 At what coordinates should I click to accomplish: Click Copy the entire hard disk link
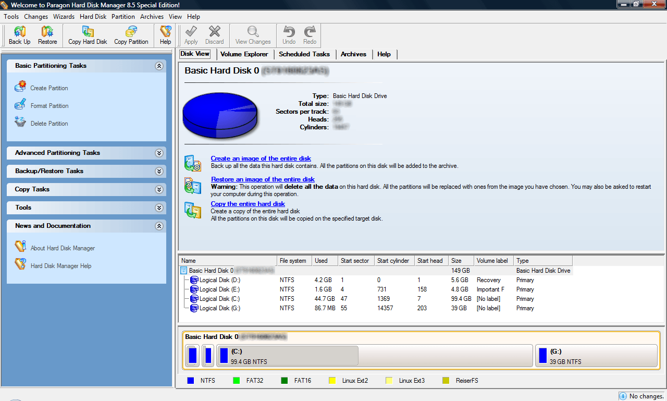point(248,204)
